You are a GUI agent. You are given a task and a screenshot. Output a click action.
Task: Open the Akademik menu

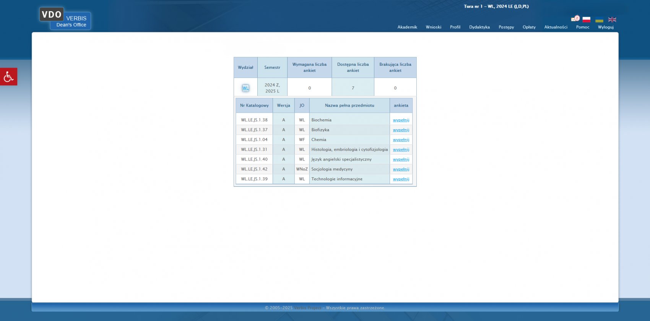pyautogui.click(x=407, y=27)
